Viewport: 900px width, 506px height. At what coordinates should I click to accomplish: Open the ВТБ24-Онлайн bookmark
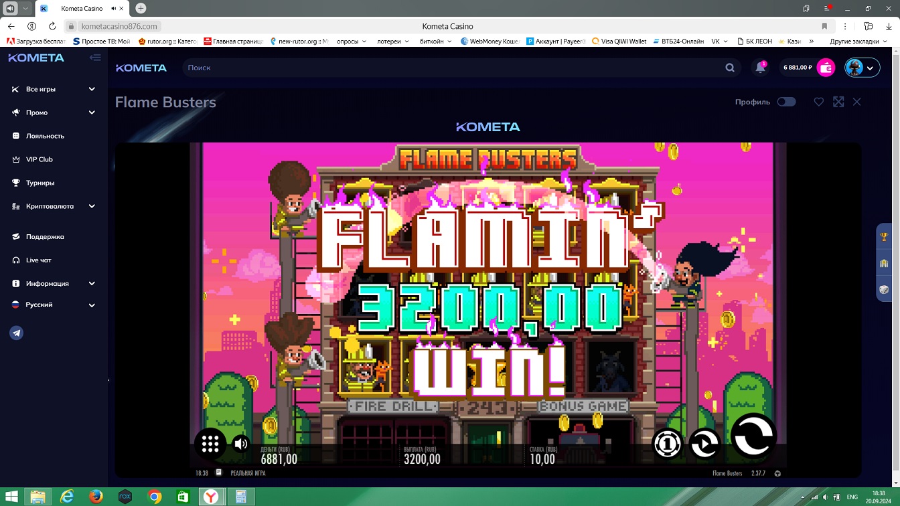[678, 41]
